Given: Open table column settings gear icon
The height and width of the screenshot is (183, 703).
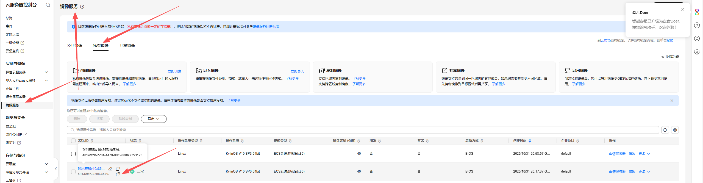Looking at the screenshot, I should click(675, 130).
